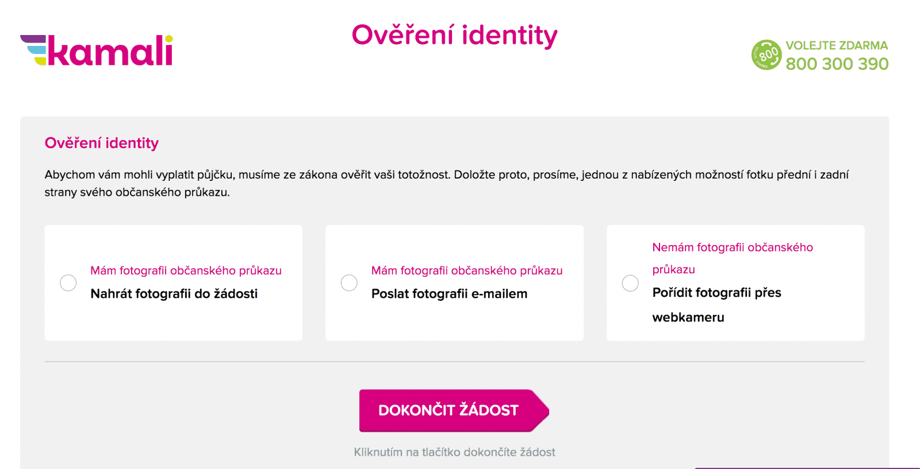Viewport: 920px width, 469px height.
Task: Click the large Ověření identity page title
Action: click(454, 35)
